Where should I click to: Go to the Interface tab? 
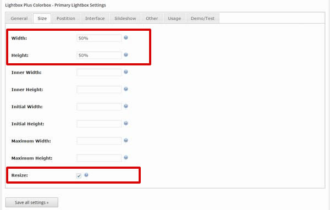95,18
